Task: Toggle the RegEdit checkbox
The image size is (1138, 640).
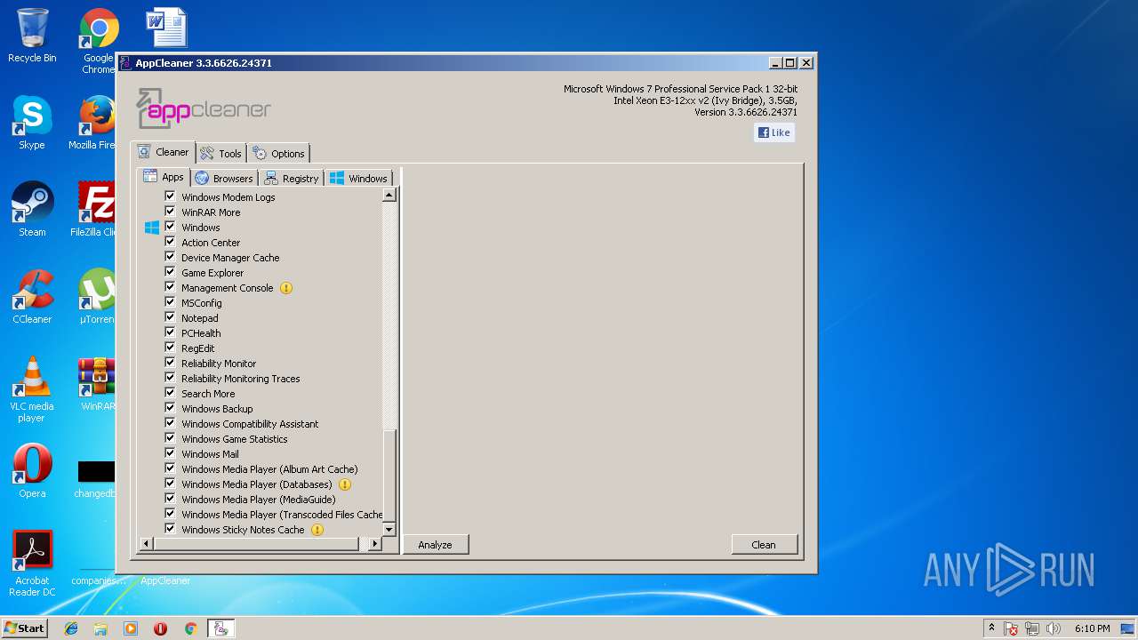Action: point(170,348)
